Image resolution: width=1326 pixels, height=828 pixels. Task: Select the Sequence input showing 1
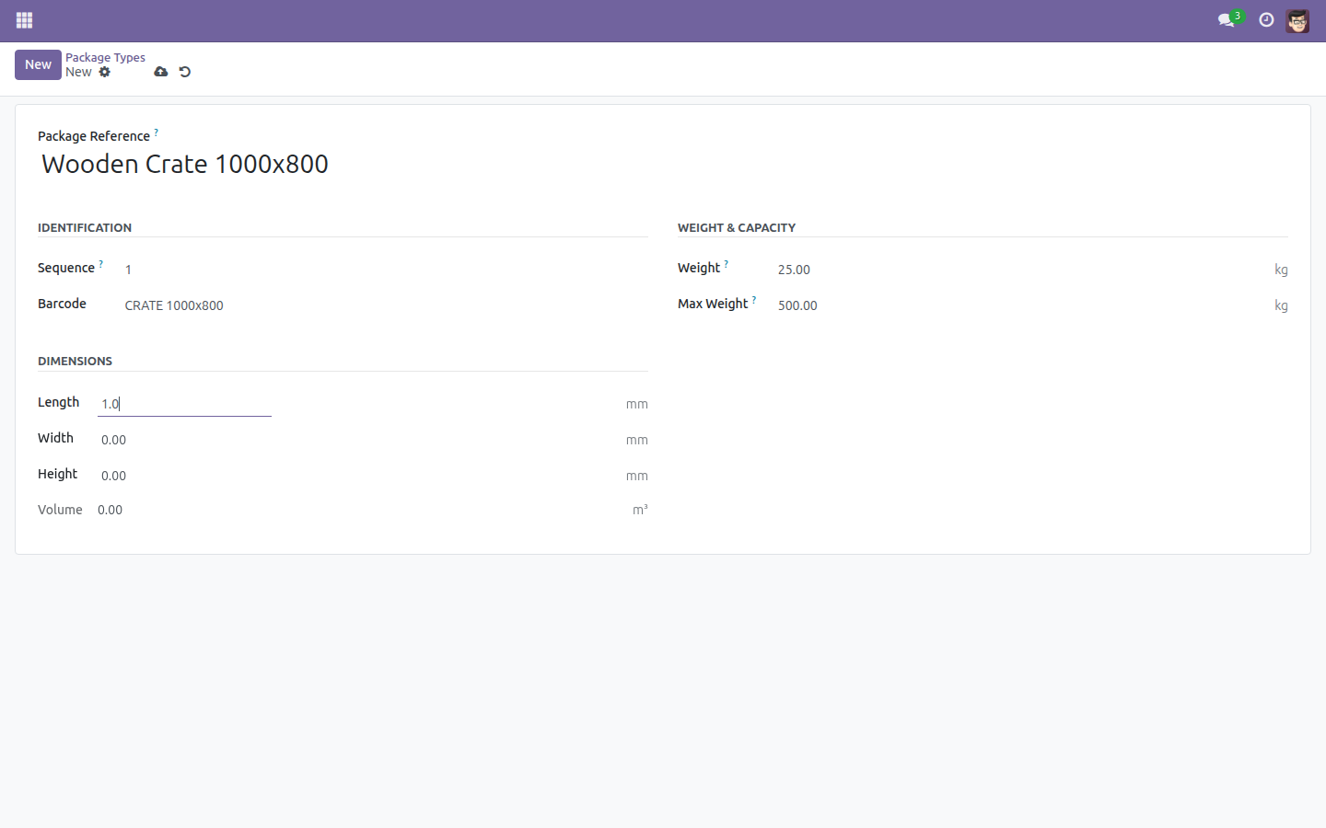pyautogui.click(x=385, y=270)
